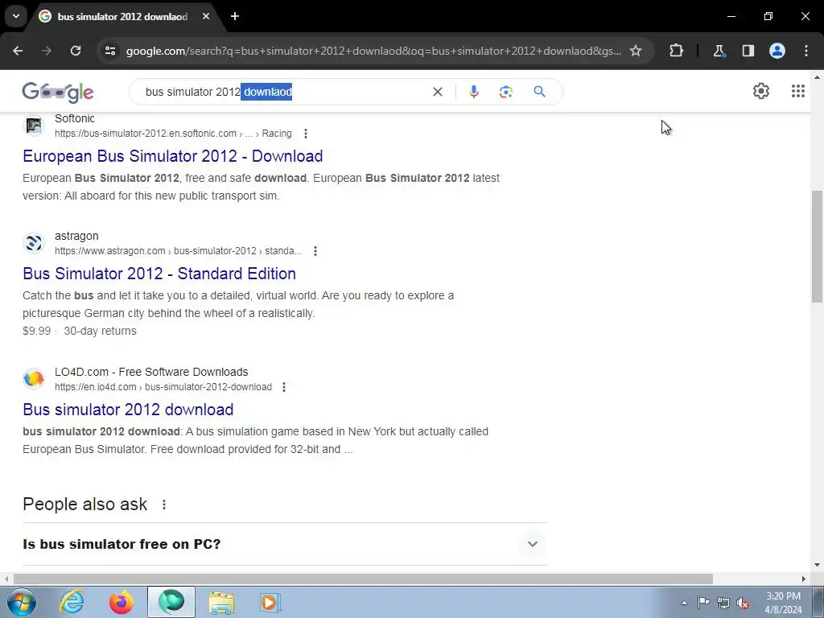Open the Chrome profile avatar

(x=777, y=51)
